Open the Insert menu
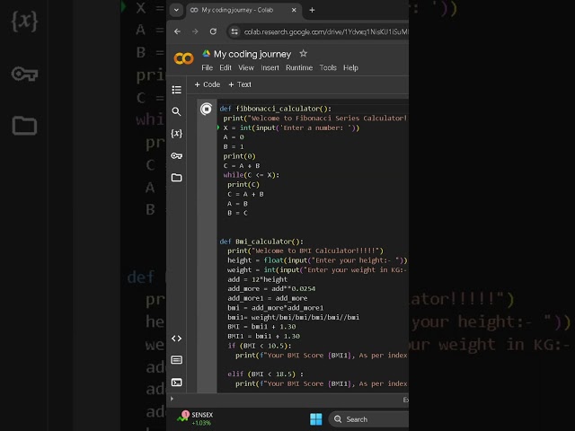The width and height of the screenshot is (575, 431). 270,68
